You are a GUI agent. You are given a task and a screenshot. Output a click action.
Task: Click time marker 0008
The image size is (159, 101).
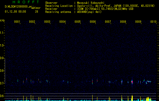pyautogui.click(x=123, y=22)
